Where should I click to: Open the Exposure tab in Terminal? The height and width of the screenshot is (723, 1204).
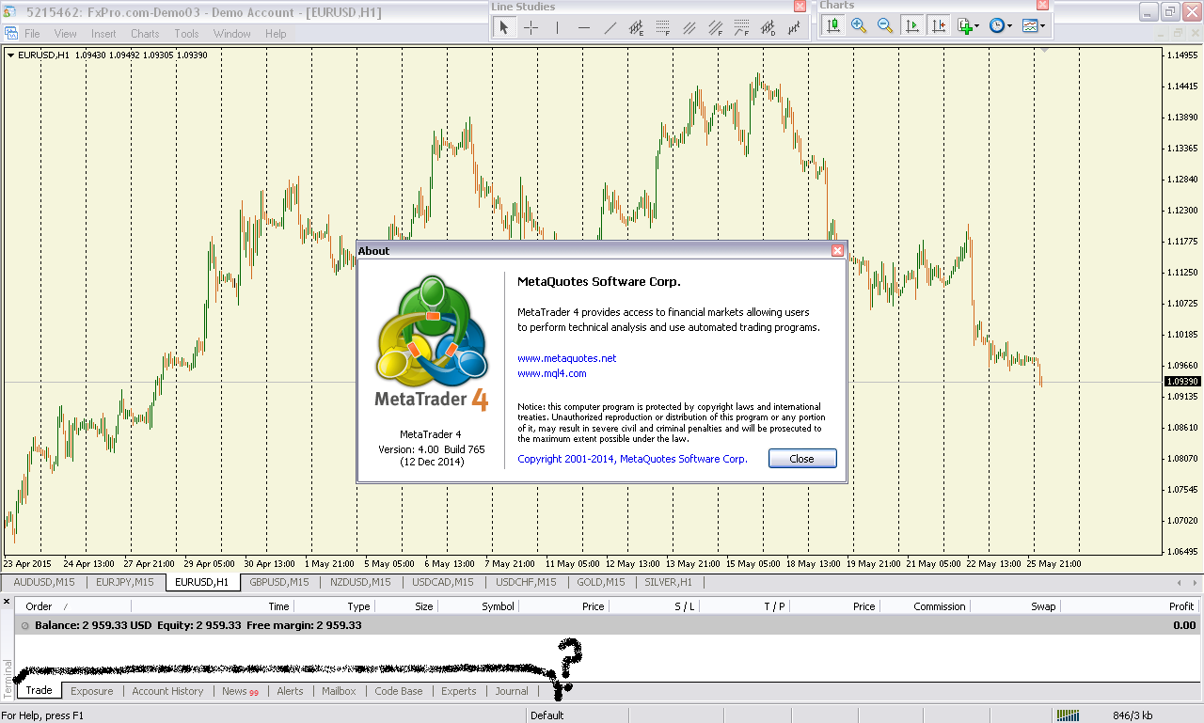click(92, 691)
